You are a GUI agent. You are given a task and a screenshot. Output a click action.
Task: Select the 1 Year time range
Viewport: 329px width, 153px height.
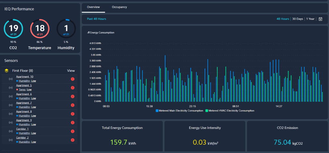click(x=310, y=19)
